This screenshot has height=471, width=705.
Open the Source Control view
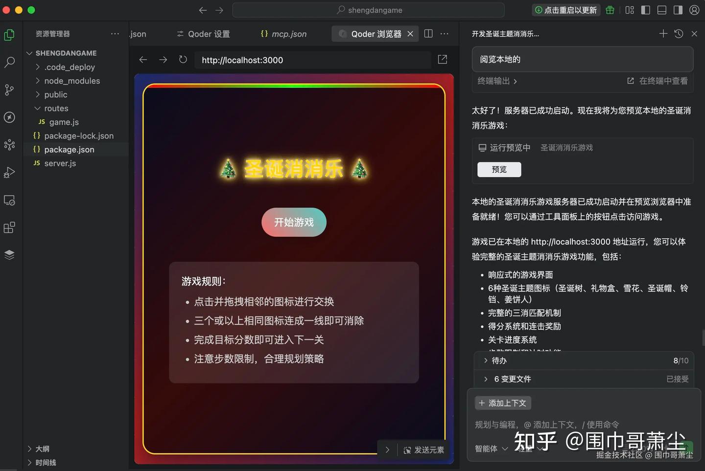pos(10,90)
